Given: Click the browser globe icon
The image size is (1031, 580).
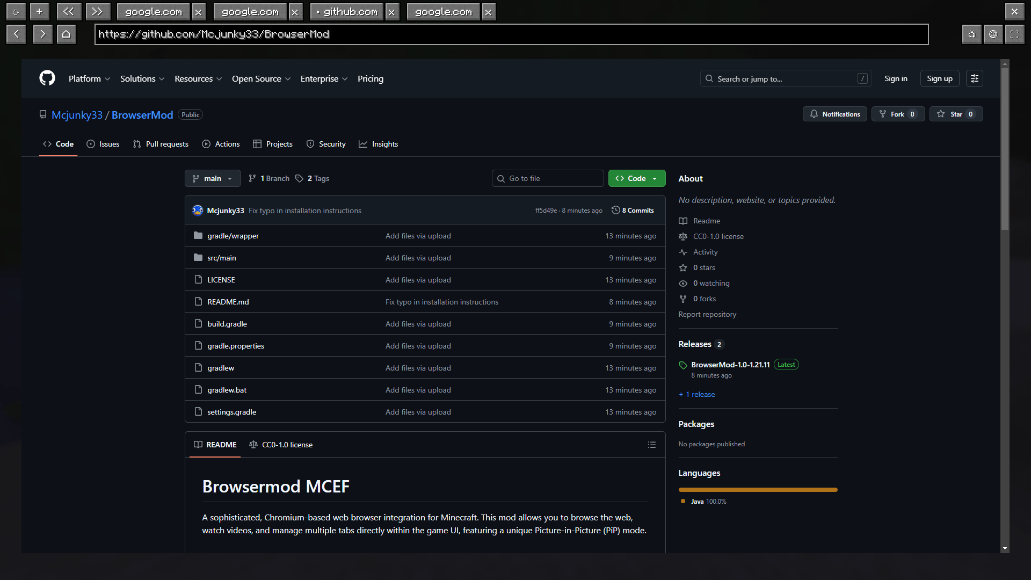Looking at the screenshot, I should 993,34.
